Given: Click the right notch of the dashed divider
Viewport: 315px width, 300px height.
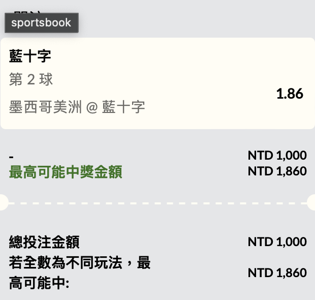Looking at the screenshot, I should [312, 202].
